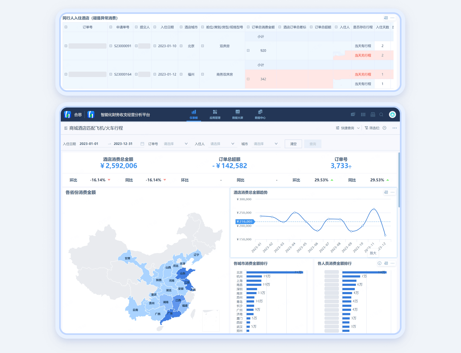Click the 清空 button

[x=293, y=144]
